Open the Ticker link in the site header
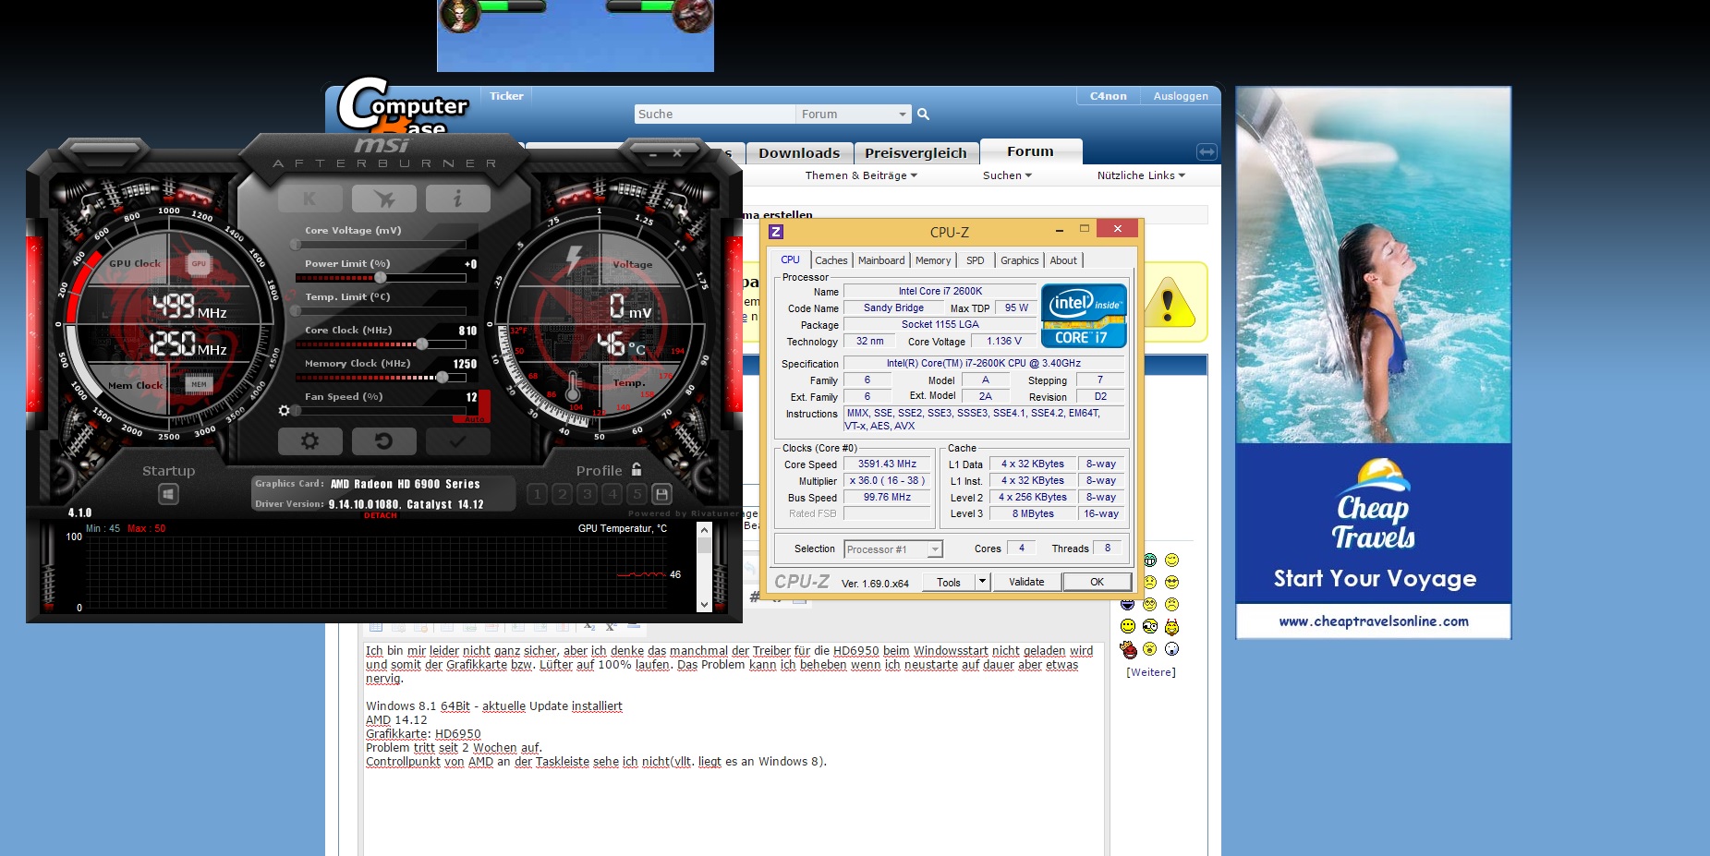 (506, 96)
